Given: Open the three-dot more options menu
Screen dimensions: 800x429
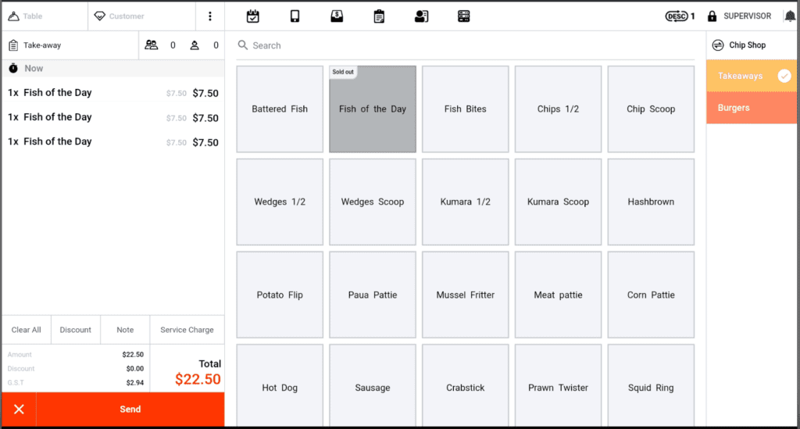Looking at the screenshot, I should [209, 16].
